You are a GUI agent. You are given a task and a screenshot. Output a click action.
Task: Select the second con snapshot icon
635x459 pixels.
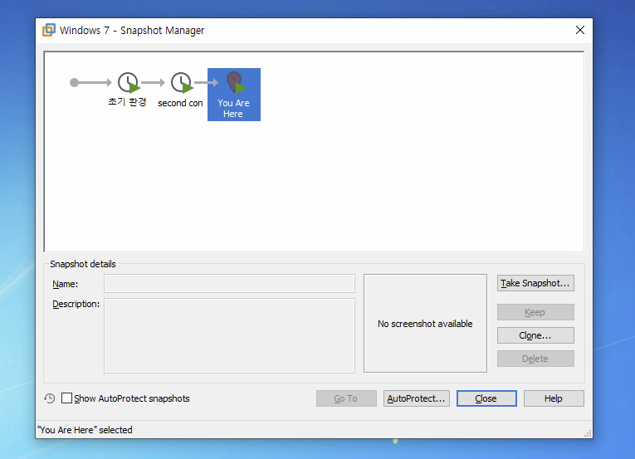point(182,83)
